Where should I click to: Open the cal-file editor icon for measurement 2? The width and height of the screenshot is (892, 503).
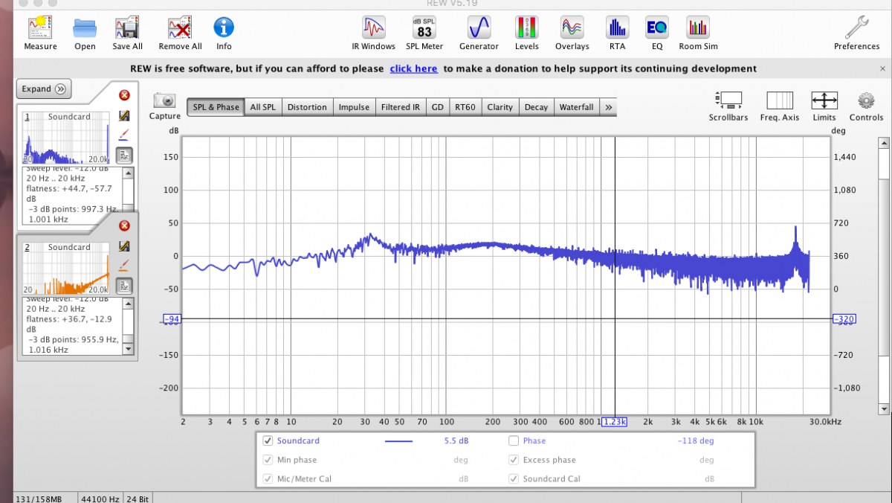[124, 246]
